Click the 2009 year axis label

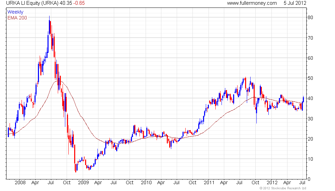[x=83, y=183]
